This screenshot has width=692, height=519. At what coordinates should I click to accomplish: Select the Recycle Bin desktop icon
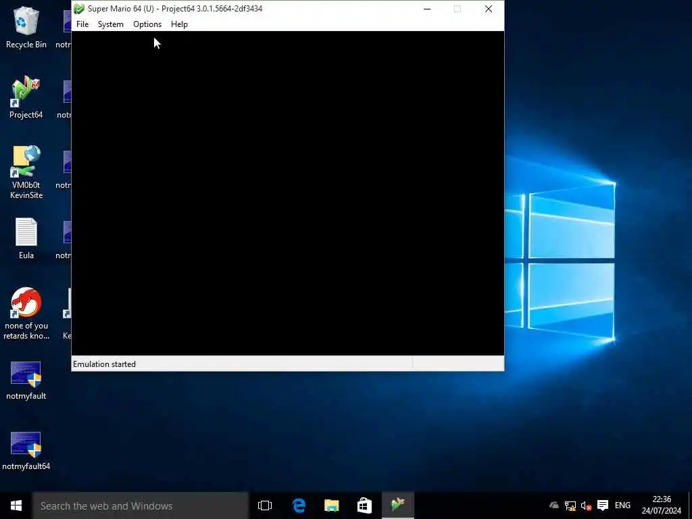coord(26,27)
